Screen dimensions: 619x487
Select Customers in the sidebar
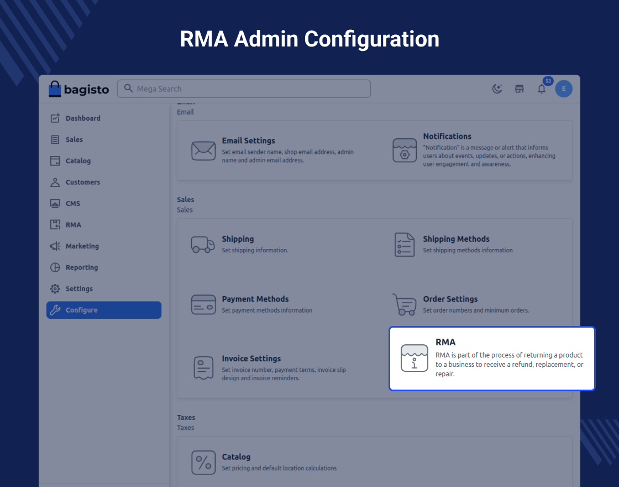click(x=83, y=182)
